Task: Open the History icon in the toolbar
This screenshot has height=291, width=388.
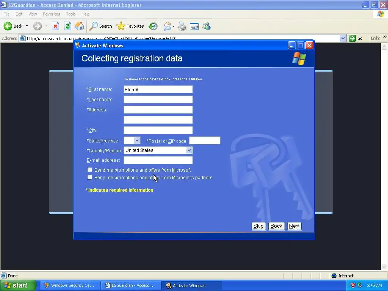Action: click(153, 26)
